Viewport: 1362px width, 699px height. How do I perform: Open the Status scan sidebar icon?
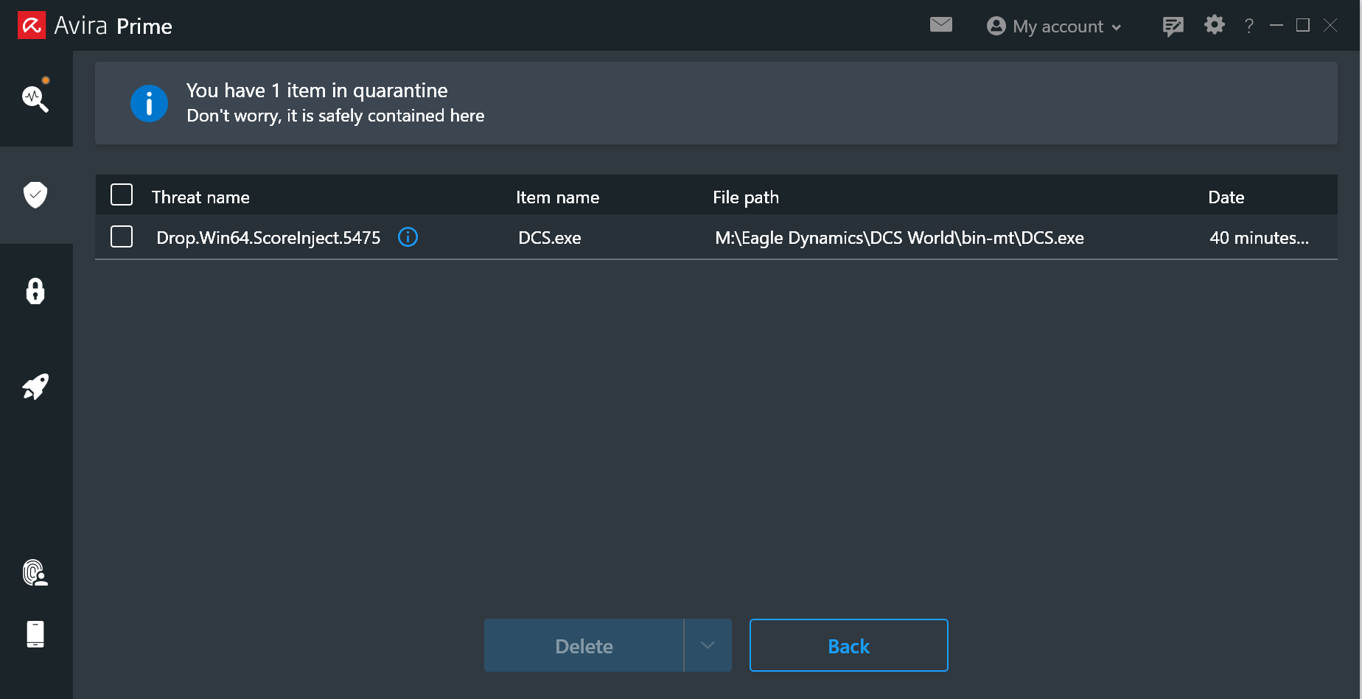pos(35,98)
